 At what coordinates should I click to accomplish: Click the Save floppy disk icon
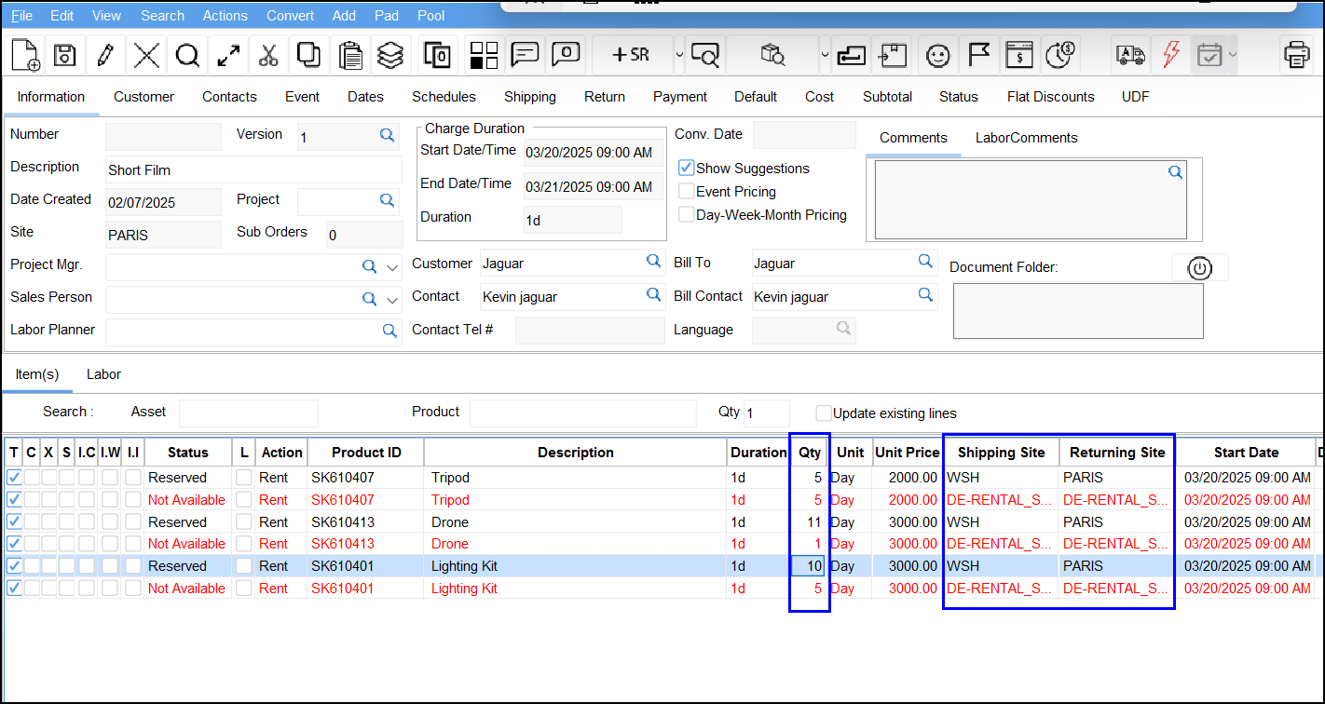pos(64,55)
